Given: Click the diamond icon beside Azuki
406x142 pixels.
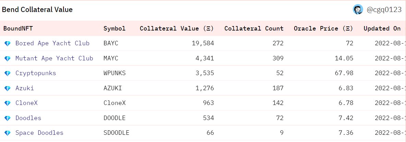Looking at the screenshot, I should pyautogui.click(x=8, y=88).
